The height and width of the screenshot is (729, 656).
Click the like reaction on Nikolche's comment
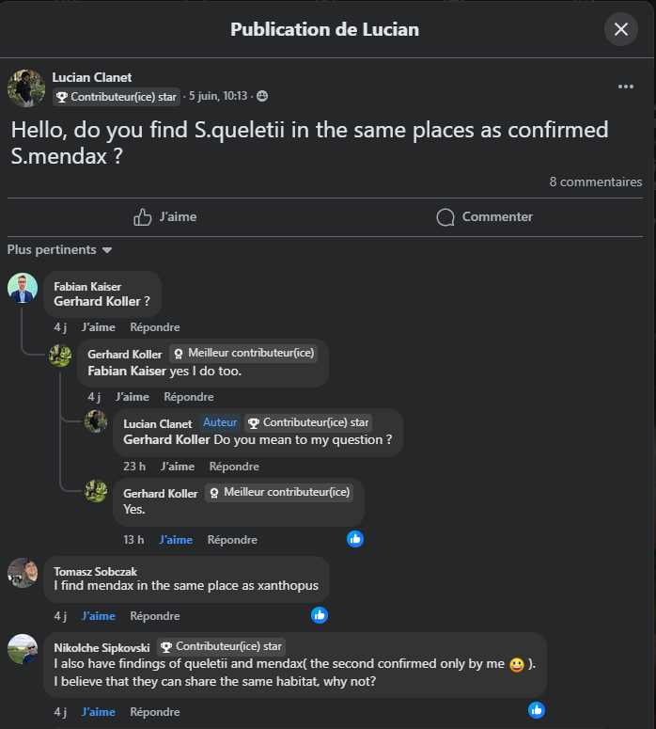point(537,710)
